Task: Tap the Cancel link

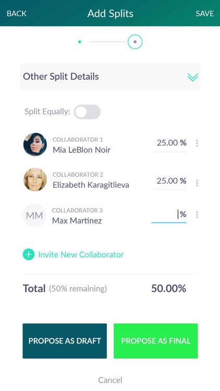Action: [110, 380]
